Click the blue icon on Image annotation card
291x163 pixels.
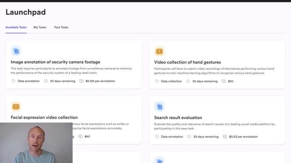(x=16, y=51)
